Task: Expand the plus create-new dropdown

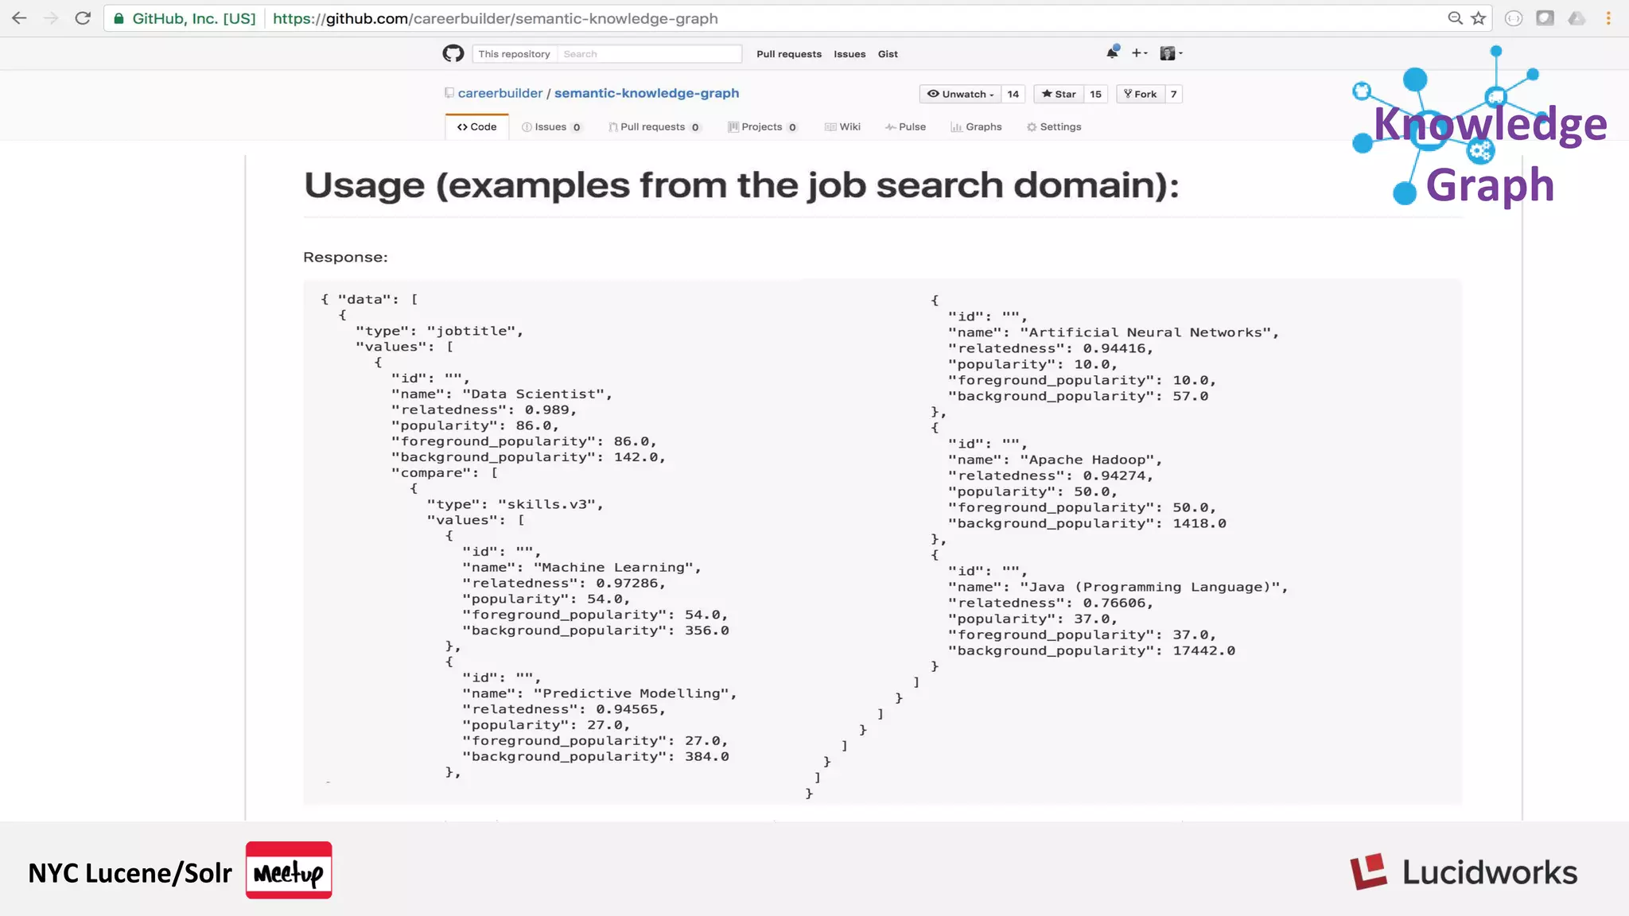Action: 1139,53
